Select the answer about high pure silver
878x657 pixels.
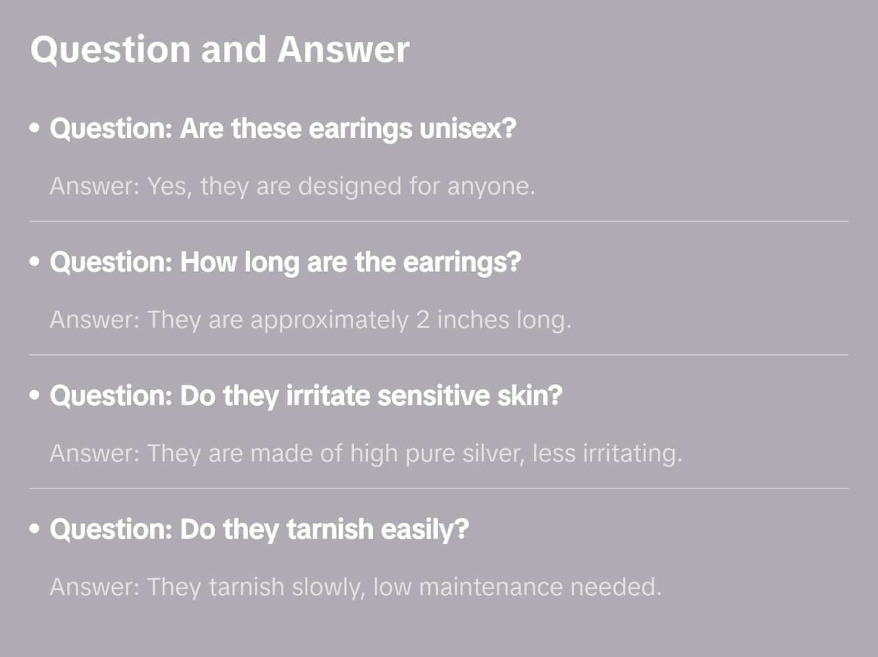(366, 453)
